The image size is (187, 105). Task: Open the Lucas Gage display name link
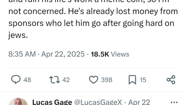pyautogui.click(x=52, y=102)
